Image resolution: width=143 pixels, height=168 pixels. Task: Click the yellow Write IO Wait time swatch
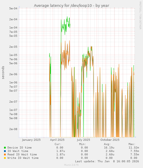(5, 158)
